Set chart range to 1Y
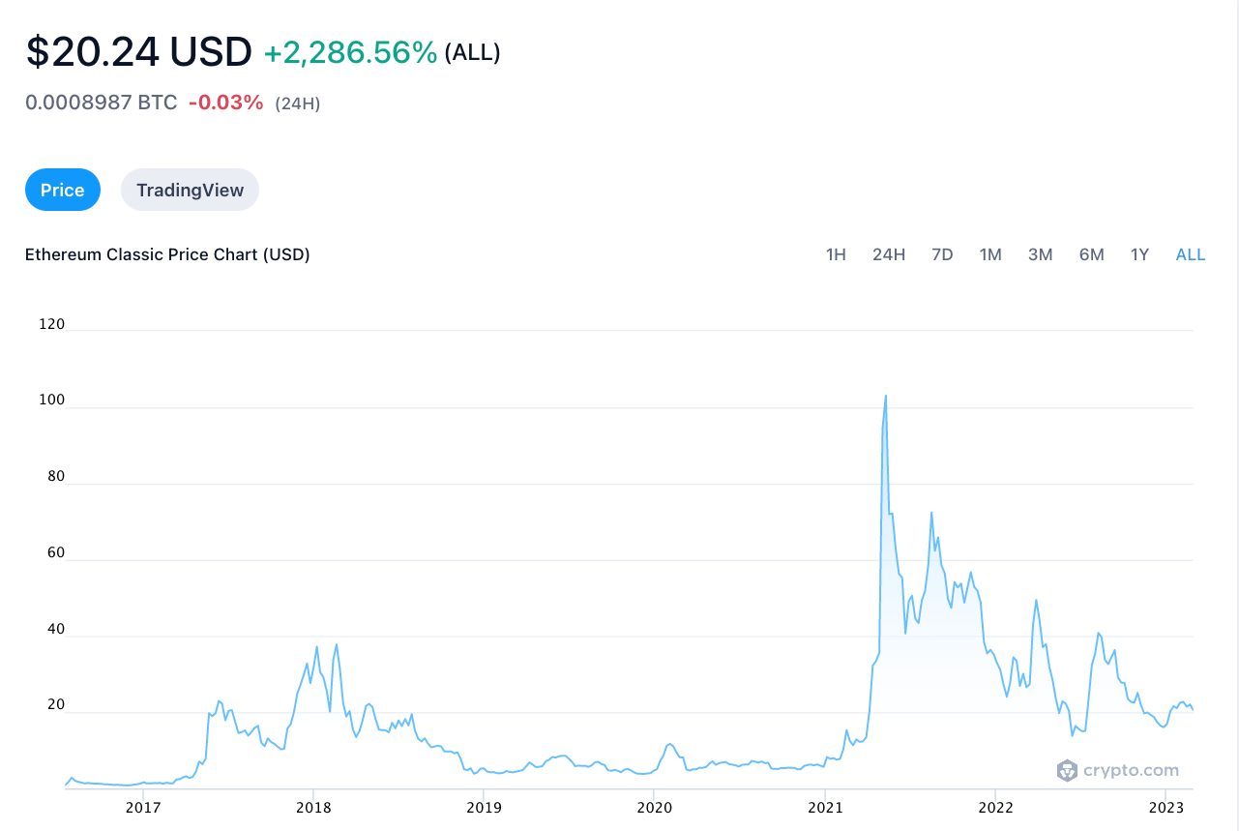This screenshot has height=831, width=1239. (1139, 254)
